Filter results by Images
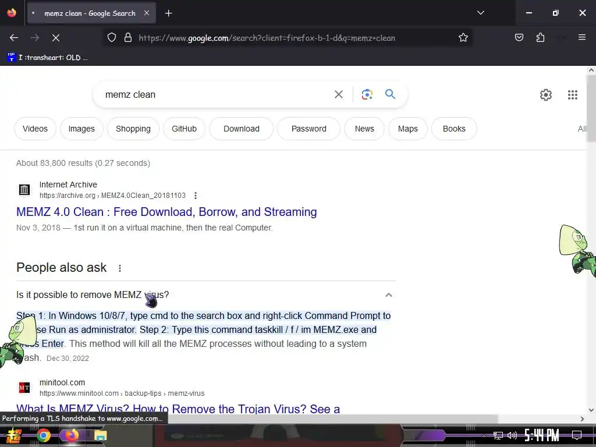 81,129
